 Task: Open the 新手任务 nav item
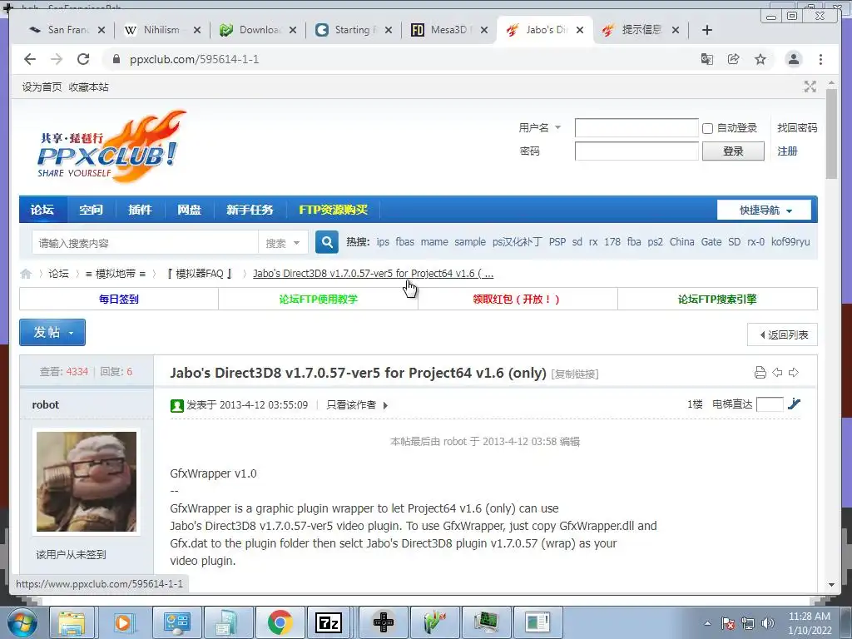(x=250, y=210)
